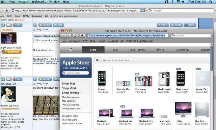Image resolution: width=216 pixels, height=130 pixels.
Task: Click PM button above kraized's username
Action: (x=17, y=25)
